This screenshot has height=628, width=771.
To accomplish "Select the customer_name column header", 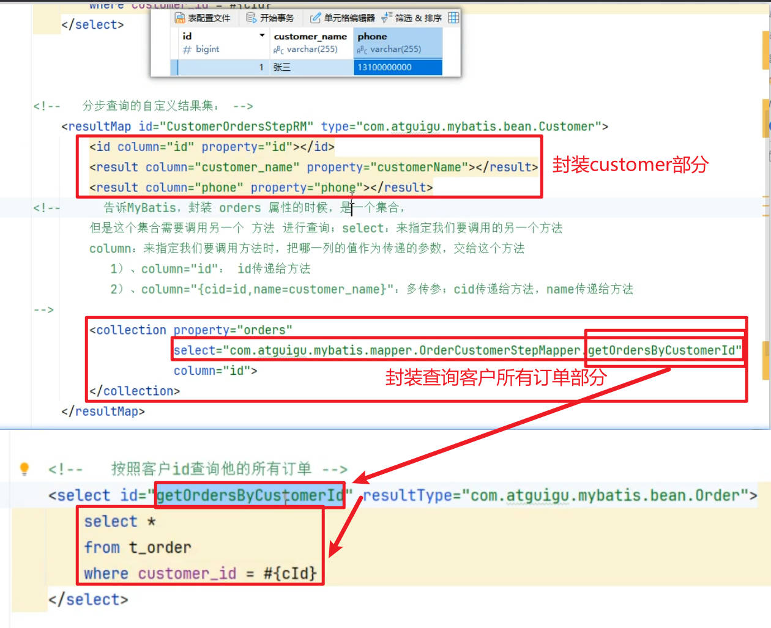I will click(310, 37).
